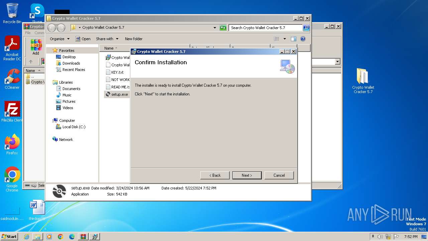428x241 pixels.
Task: Open Recent Places in the navigation pane
Action: 71,70
